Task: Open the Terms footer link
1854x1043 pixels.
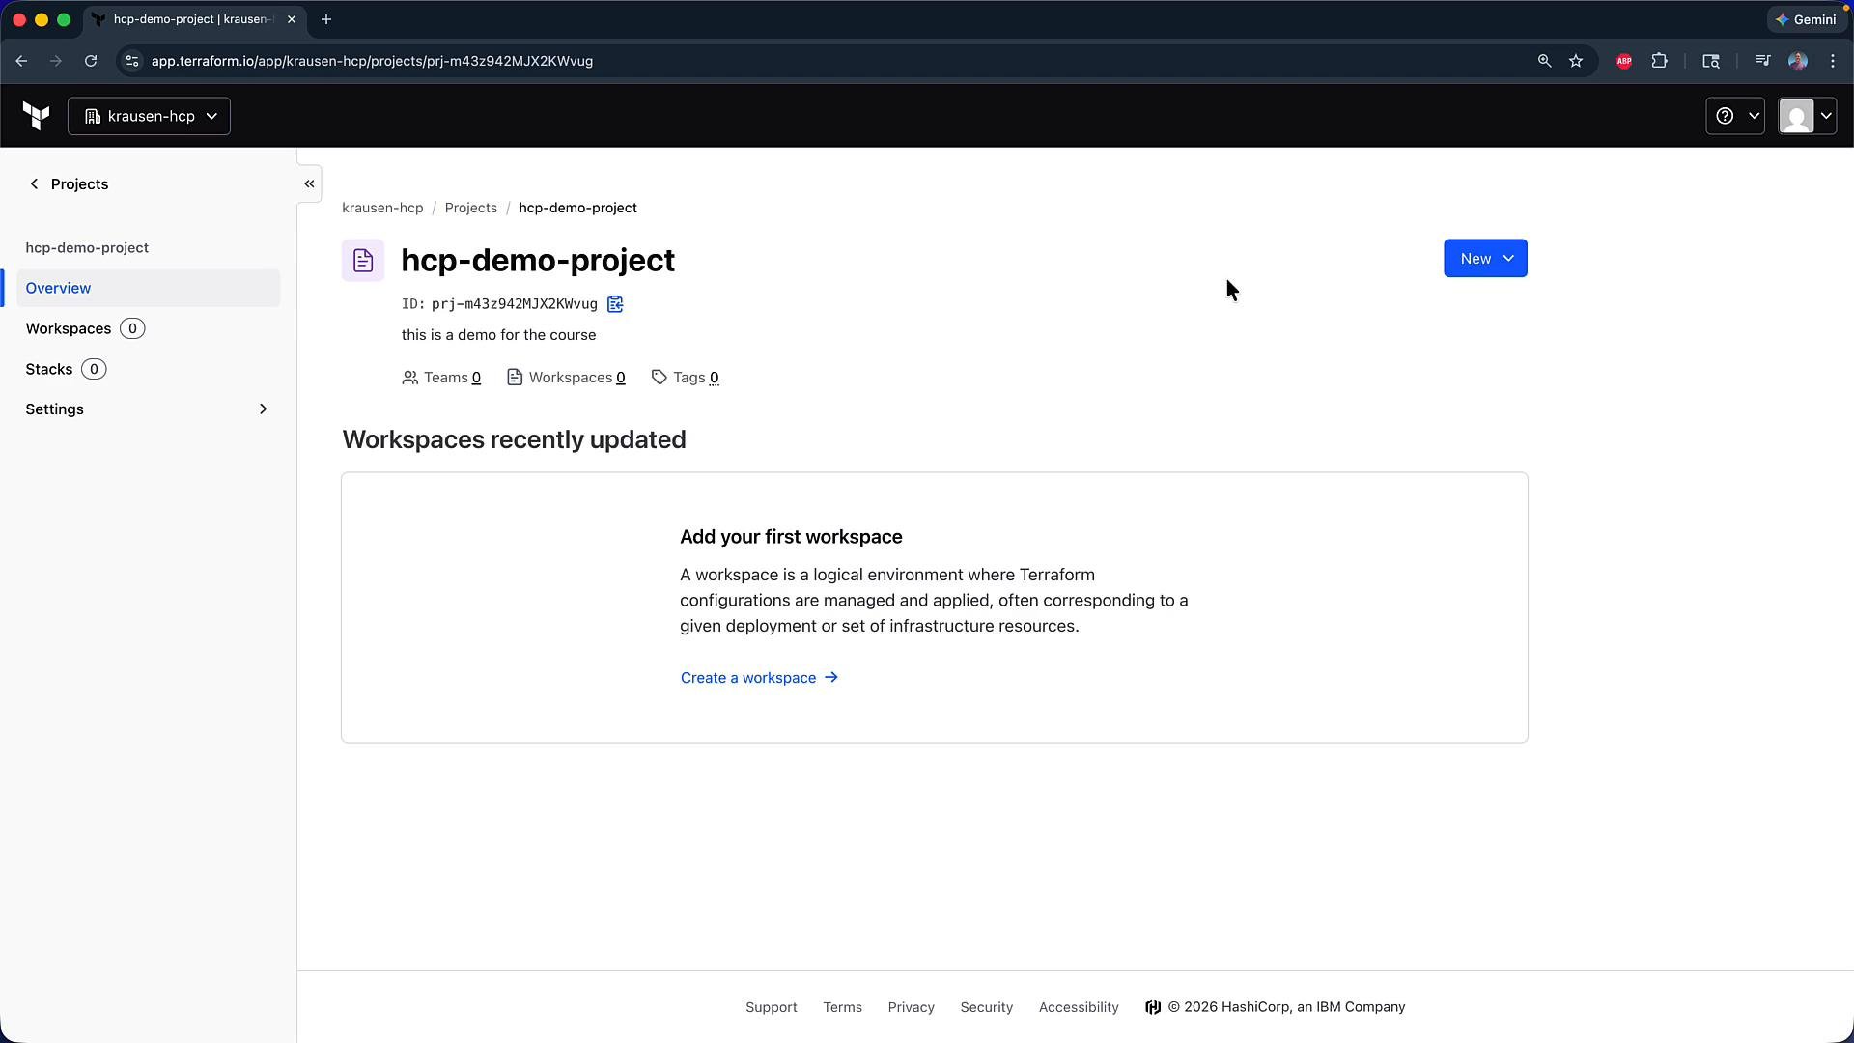Action: click(842, 1007)
